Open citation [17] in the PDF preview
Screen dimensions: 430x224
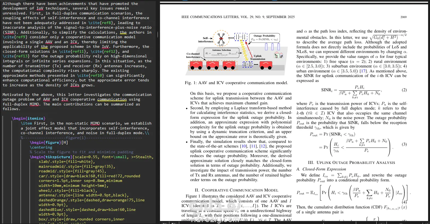point(363,71)
